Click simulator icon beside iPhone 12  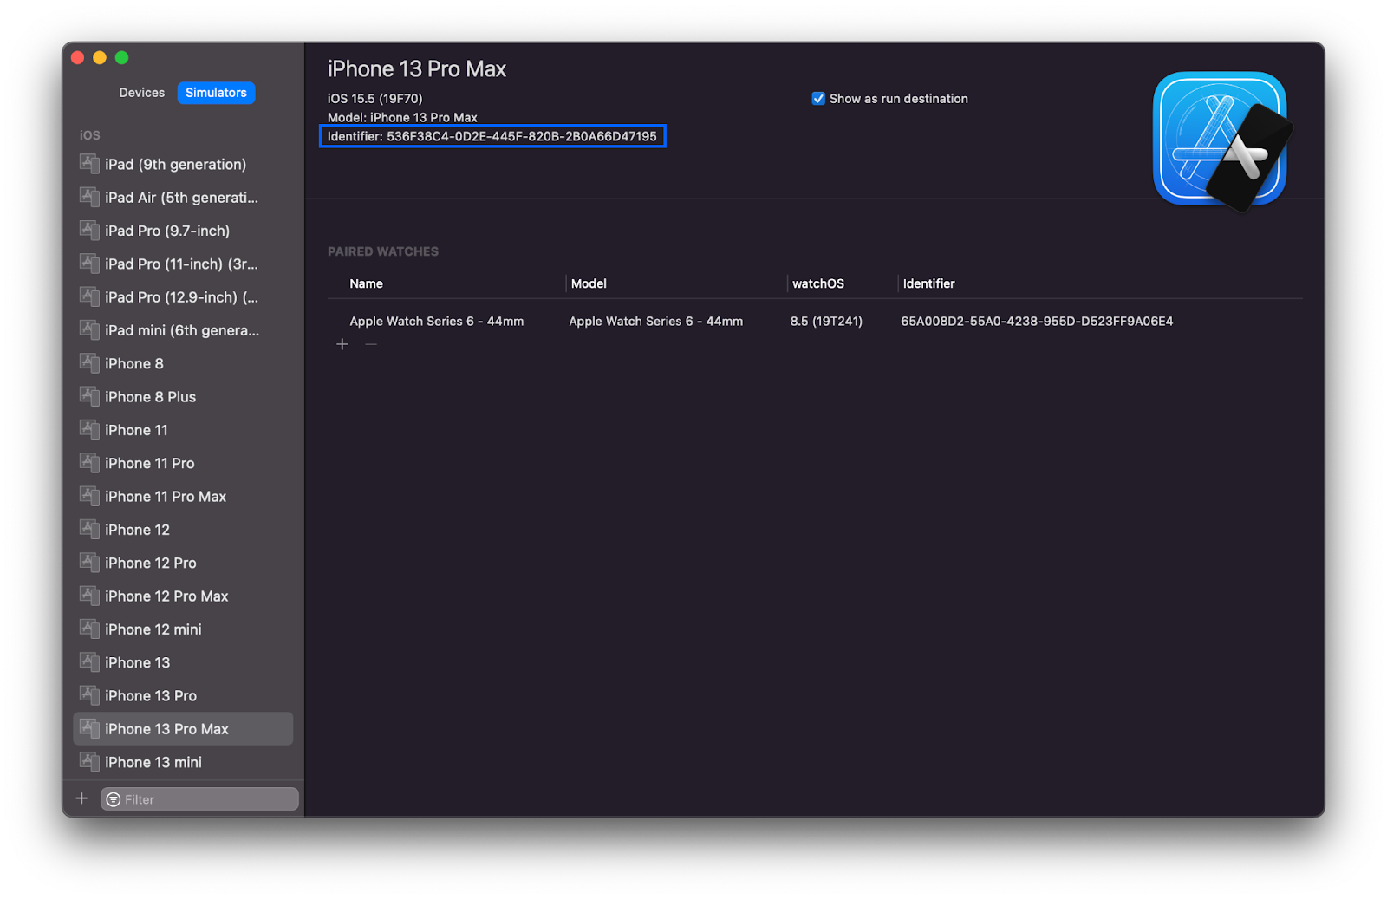(x=89, y=529)
